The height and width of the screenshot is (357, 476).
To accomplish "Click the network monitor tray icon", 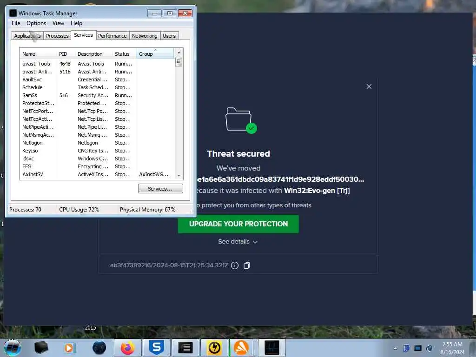I will [x=418, y=348].
